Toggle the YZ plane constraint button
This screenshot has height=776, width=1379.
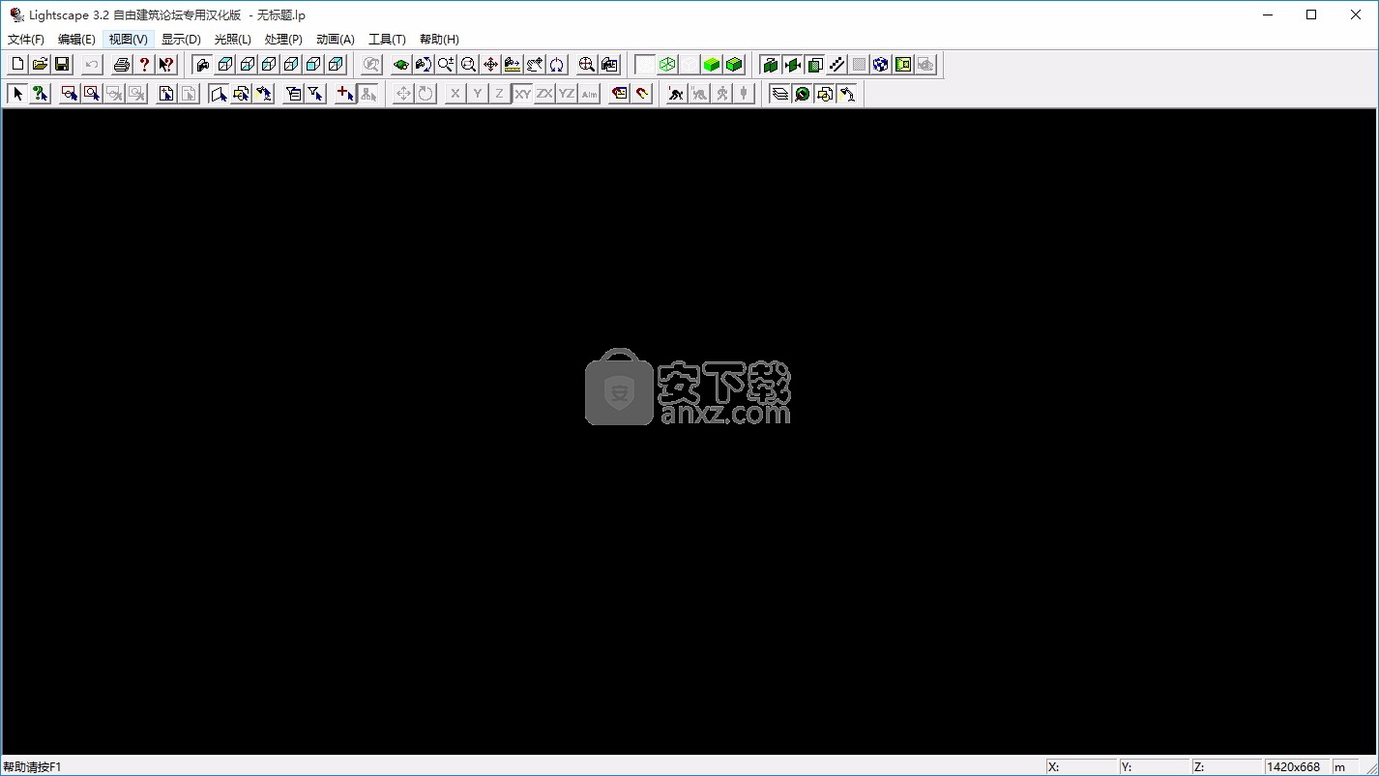click(567, 94)
